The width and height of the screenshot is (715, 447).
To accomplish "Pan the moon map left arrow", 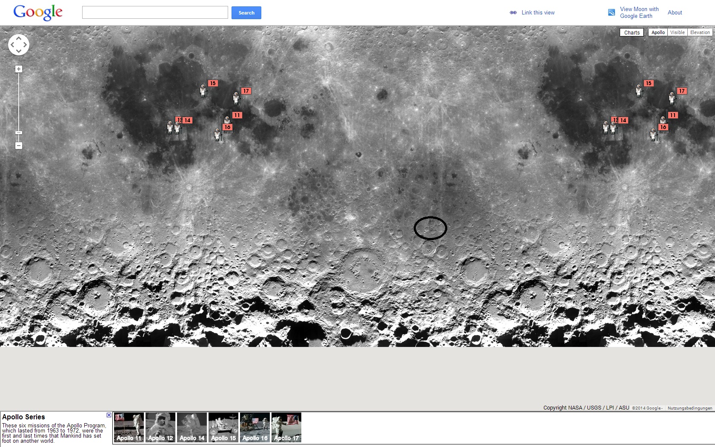I will tap(12, 45).
